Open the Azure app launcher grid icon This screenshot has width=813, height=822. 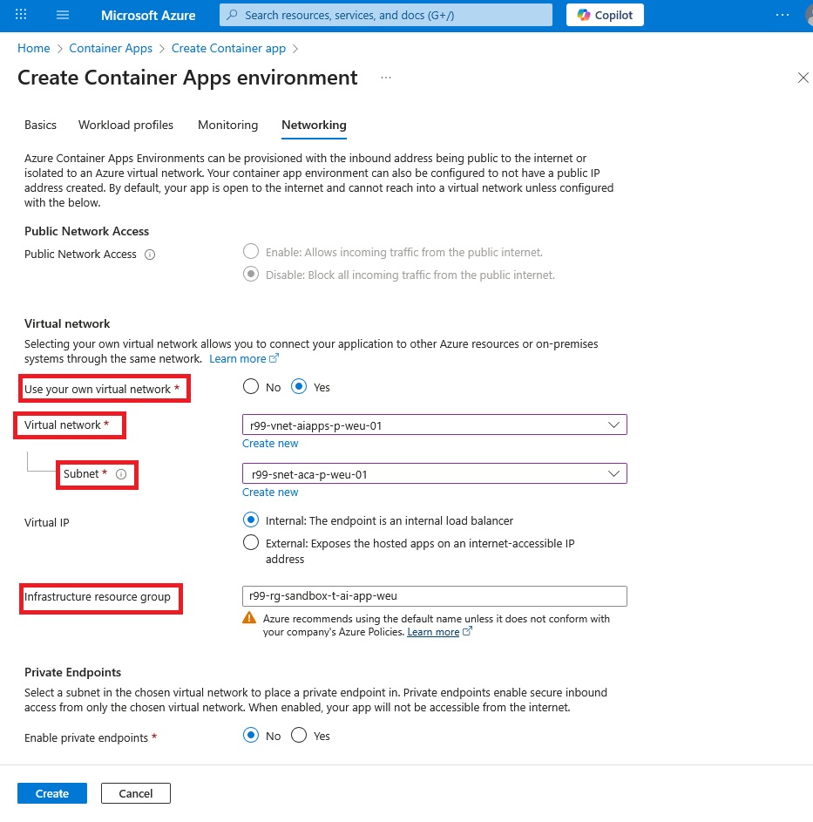20,15
